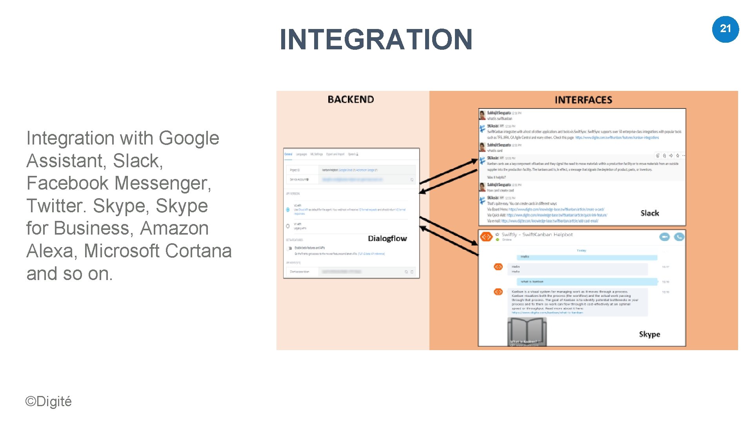
Task: Star the Slack message in hover toolbar
Action: point(677,155)
